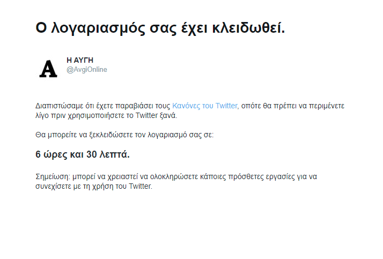Click Twitter in the phrase ending with ξανά
The height and width of the screenshot is (259, 383).
(146, 115)
